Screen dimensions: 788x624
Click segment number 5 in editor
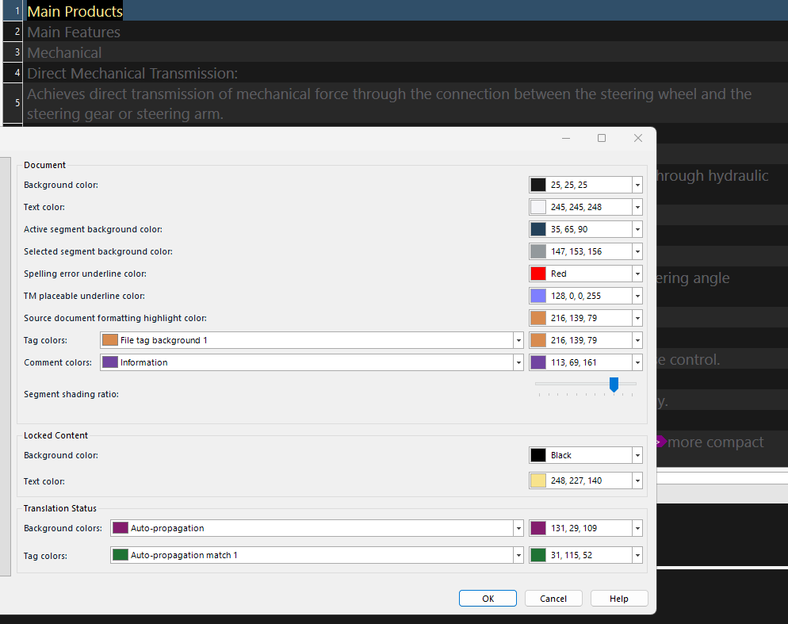(x=13, y=102)
